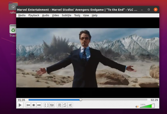This screenshot has width=167, height=114.
Task: Mute audio via speaker icon
Action: [137, 106]
